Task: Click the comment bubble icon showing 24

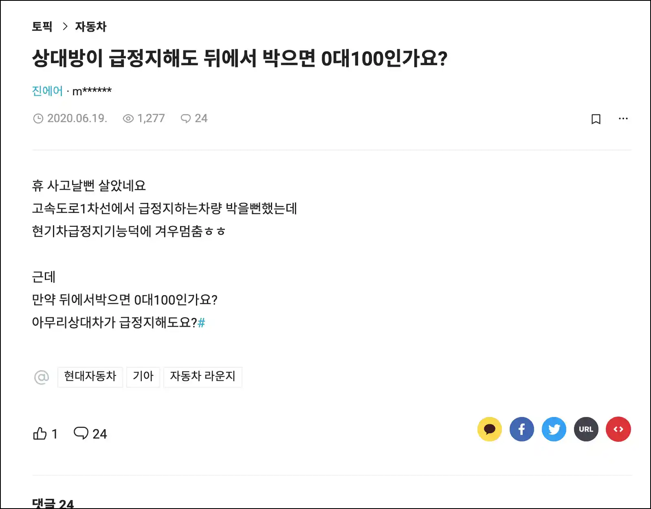Action: tap(81, 433)
